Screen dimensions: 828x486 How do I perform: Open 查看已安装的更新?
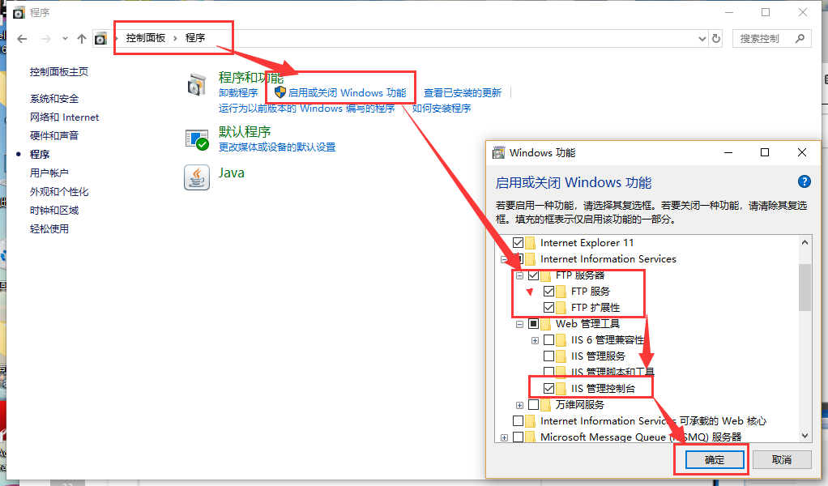pyautogui.click(x=463, y=93)
